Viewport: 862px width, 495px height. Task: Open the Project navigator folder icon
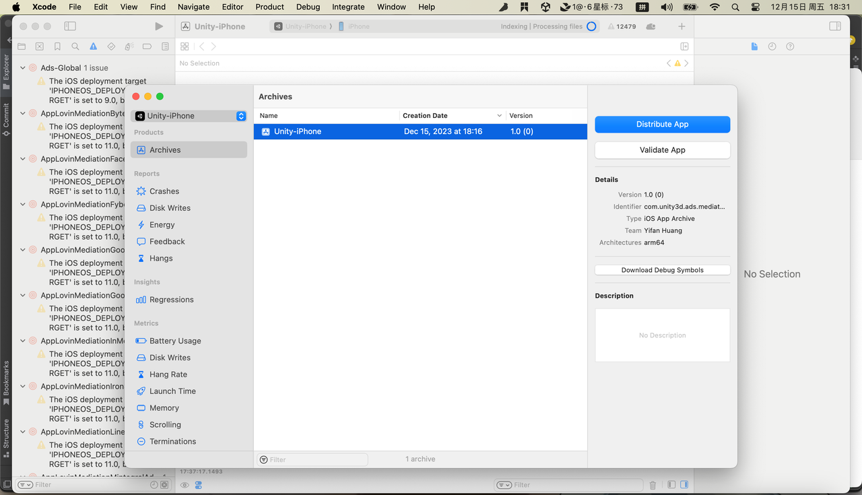coord(22,46)
